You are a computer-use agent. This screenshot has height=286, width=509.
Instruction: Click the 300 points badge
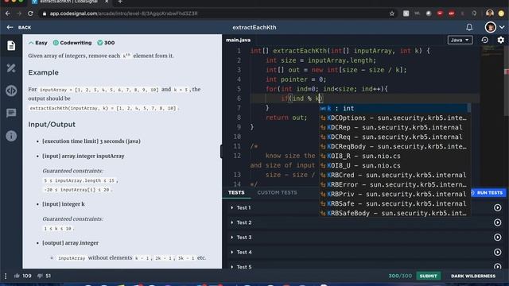click(x=106, y=43)
